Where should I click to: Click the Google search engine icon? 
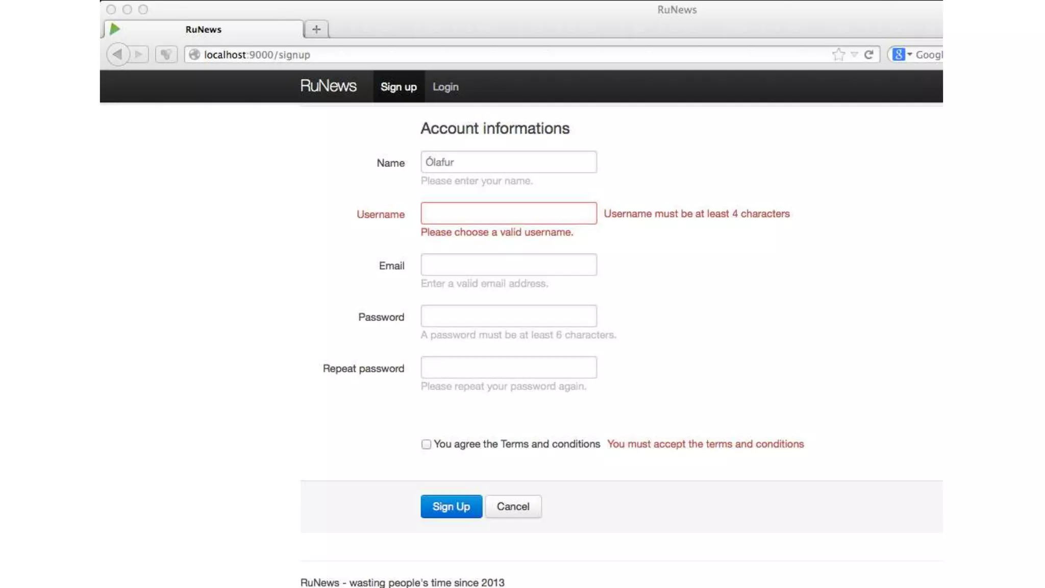coord(899,54)
